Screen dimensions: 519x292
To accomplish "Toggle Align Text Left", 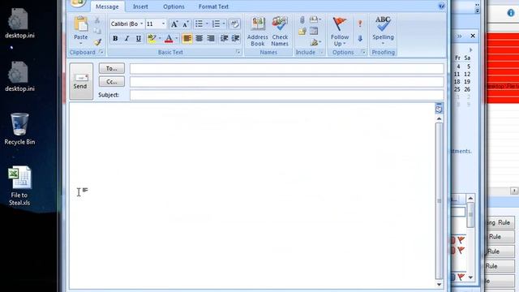I will 187,38.
